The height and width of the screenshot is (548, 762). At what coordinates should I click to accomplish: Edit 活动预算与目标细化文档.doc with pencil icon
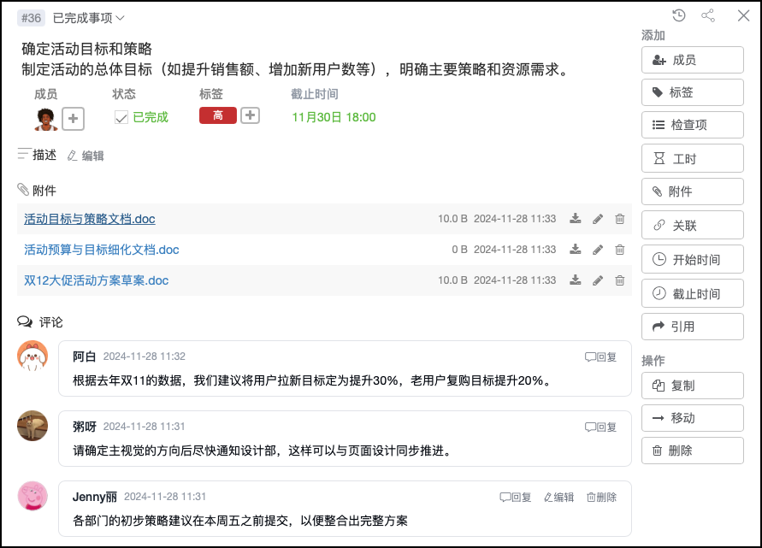(x=598, y=250)
